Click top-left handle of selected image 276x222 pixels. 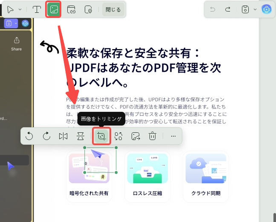click(85, 148)
